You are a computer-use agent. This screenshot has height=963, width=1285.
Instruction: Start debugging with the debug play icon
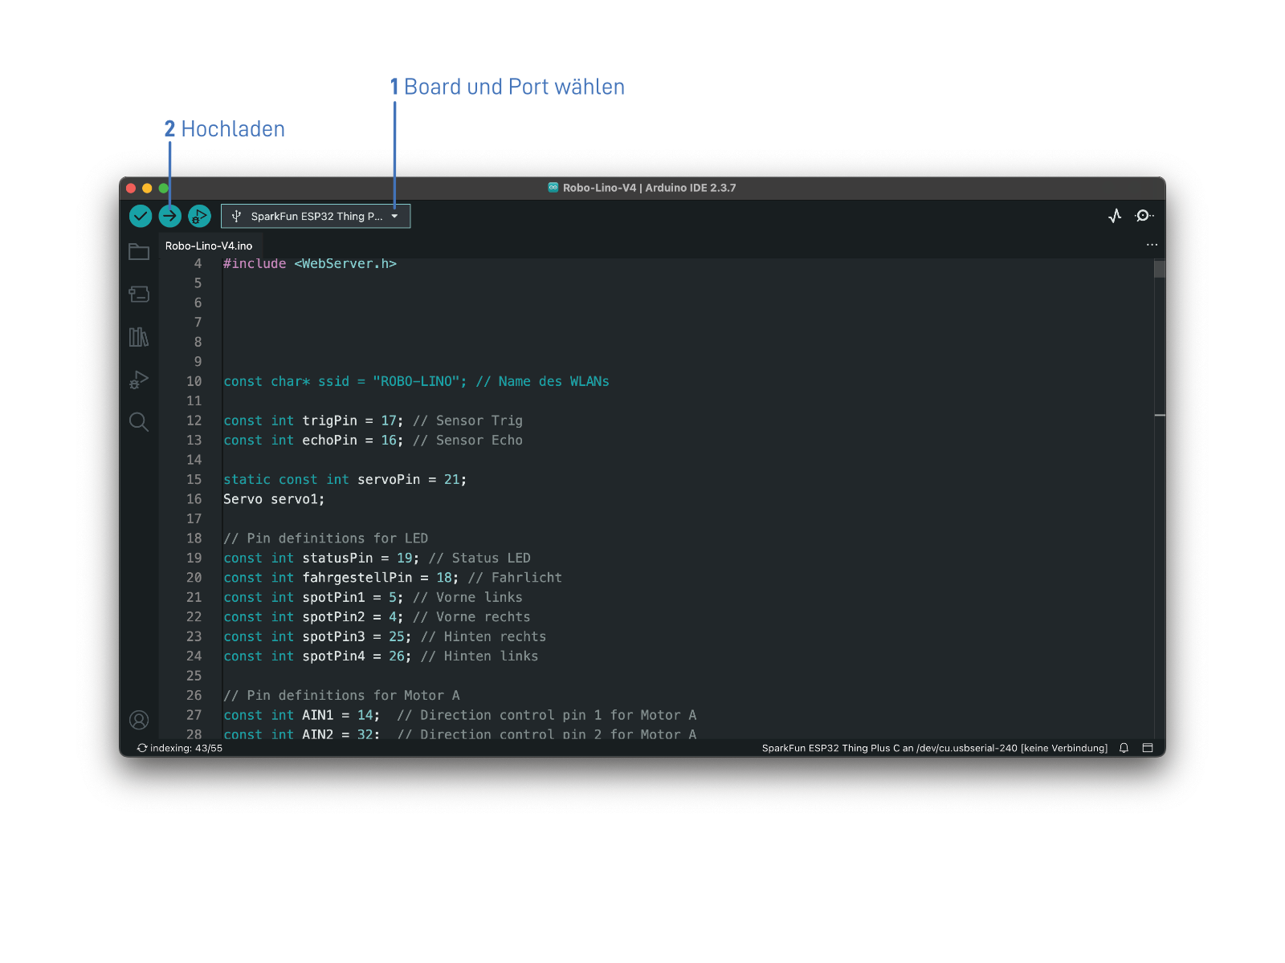click(199, 216)
